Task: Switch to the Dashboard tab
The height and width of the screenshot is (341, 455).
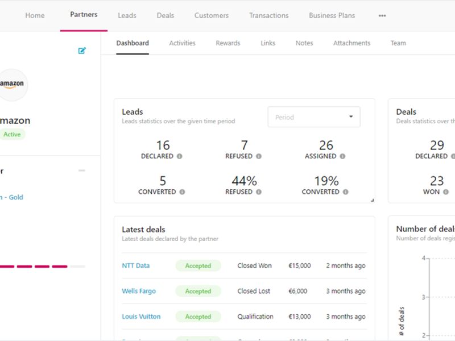Action: [x=133, y=43]
